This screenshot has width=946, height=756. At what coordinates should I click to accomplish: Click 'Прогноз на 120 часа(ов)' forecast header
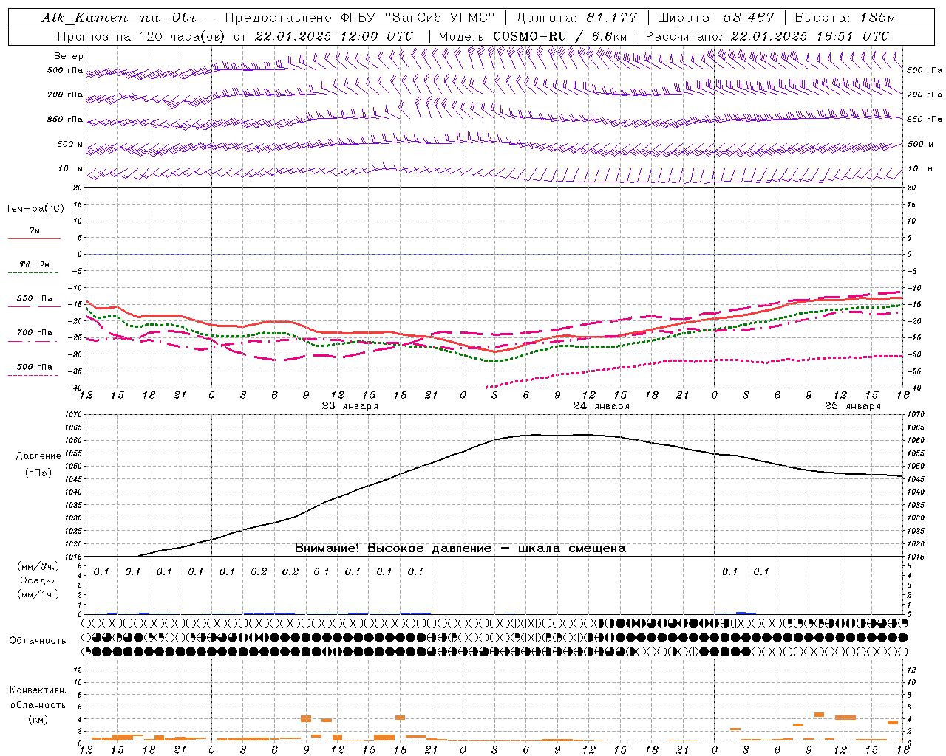[141, 36]
